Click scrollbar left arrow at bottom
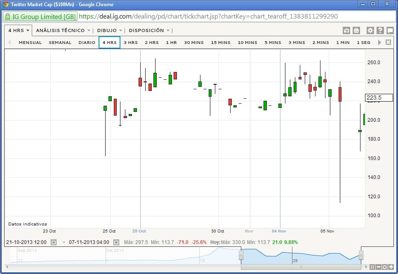The height and width of the screenshot is (274, 398). point(7,267)
